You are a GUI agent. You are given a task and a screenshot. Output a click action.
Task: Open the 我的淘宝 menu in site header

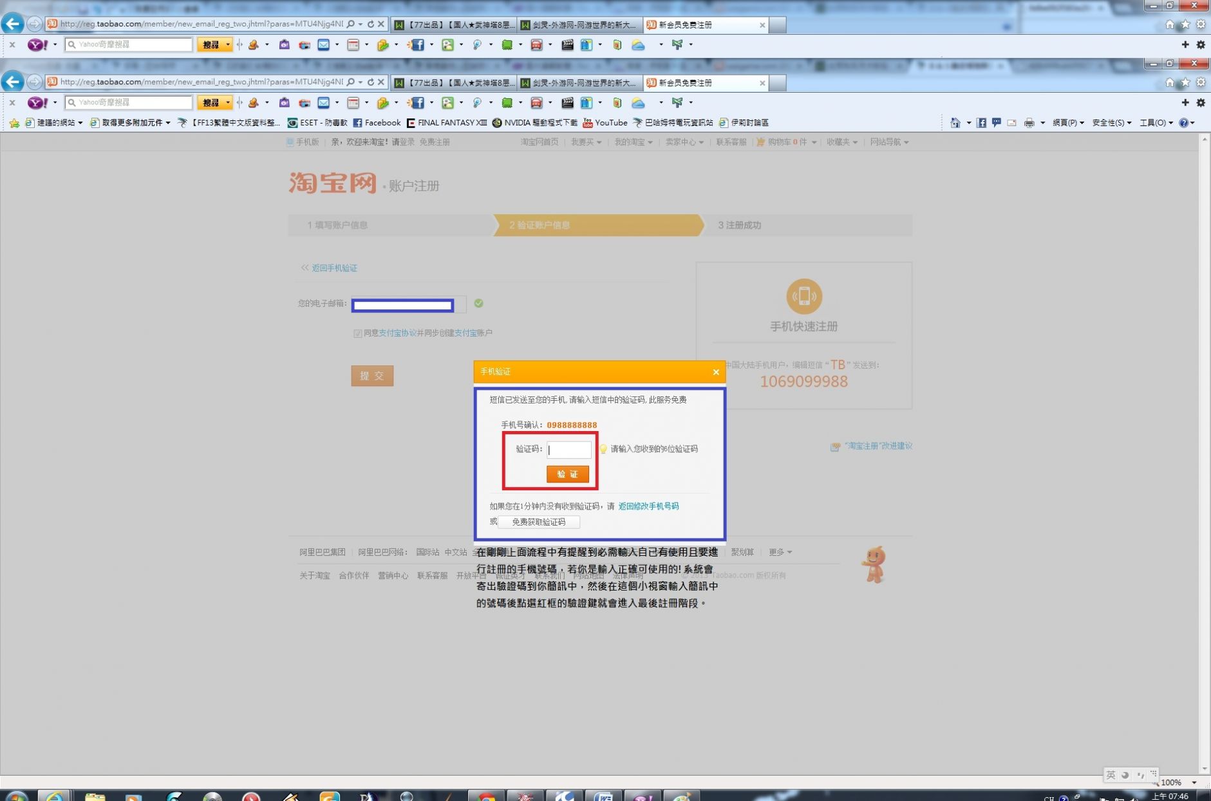(633, 142)
